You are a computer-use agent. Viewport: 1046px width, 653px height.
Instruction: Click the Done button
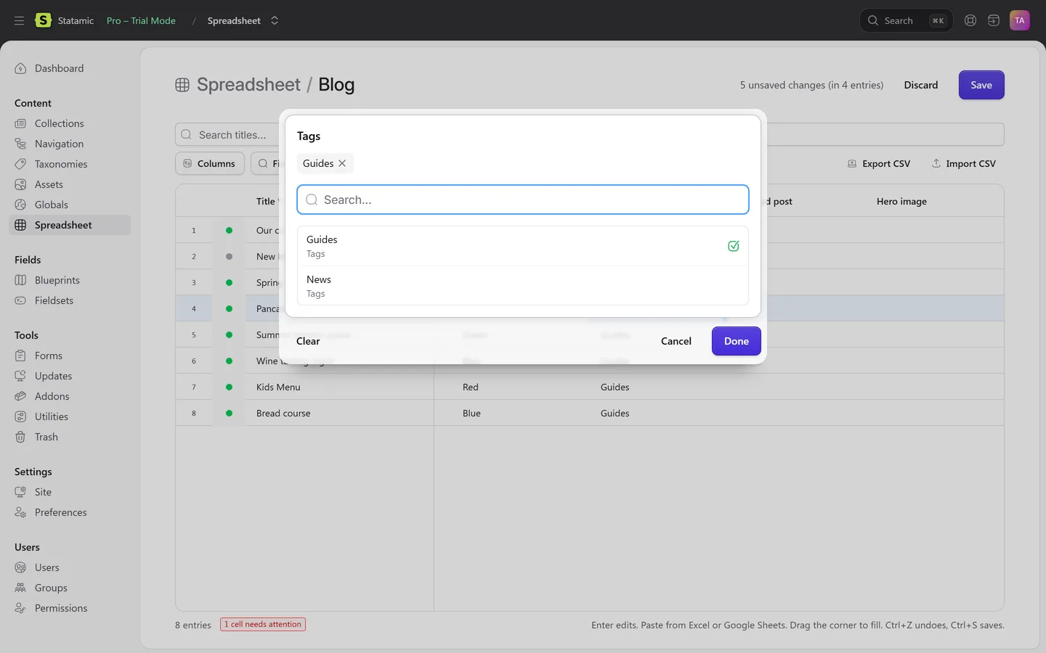click(737, 341)
